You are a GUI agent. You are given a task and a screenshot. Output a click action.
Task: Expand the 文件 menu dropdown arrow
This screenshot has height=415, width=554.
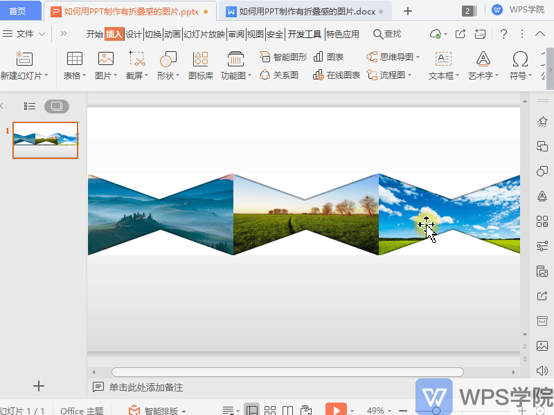click(x=42, y=34)
